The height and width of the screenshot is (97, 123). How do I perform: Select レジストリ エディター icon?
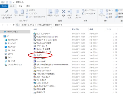tap(35, 83)
